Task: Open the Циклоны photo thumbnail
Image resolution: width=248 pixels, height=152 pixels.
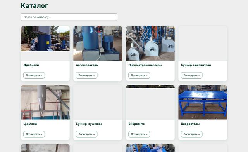Action: 45,102
